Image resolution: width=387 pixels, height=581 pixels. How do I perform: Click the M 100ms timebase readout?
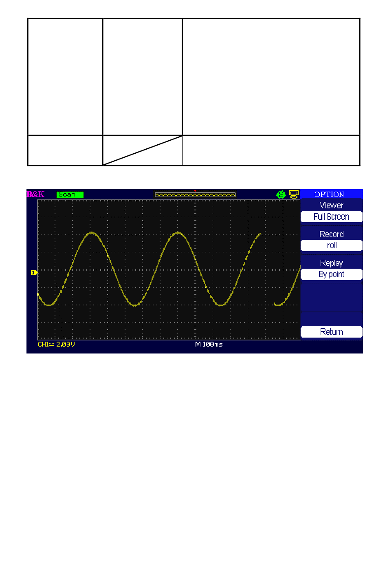click(x=209, y=345)
